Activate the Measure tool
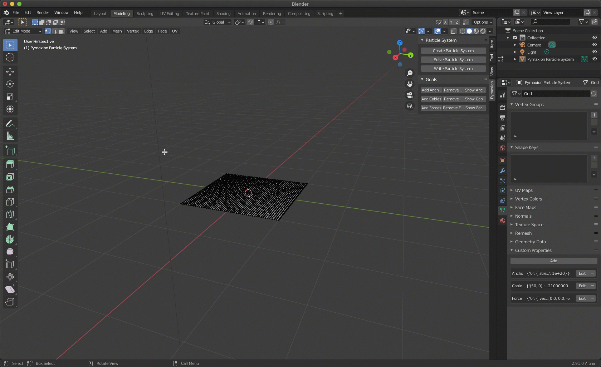The image size is (601, 367). pos(10,137)
